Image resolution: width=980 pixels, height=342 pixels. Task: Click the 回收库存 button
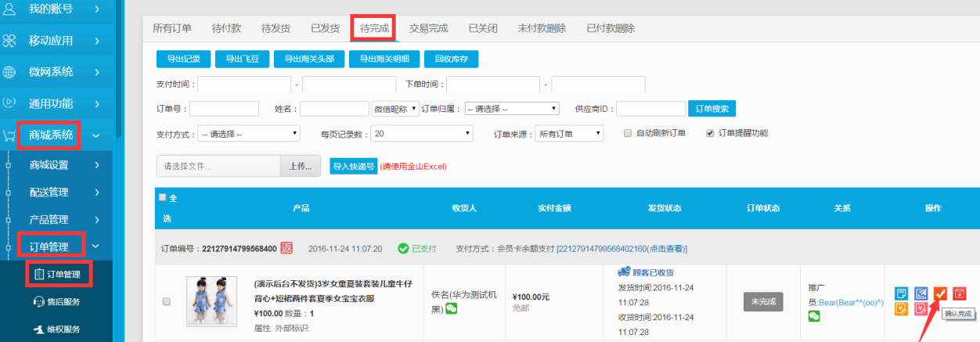(x=451, y=59)
